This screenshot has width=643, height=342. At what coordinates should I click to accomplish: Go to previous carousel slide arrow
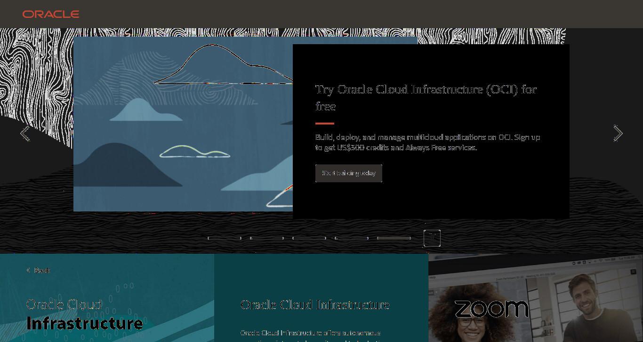(x=25, y=133)
